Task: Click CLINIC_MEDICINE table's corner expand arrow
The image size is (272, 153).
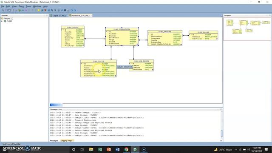Action: tap(181, 45)
